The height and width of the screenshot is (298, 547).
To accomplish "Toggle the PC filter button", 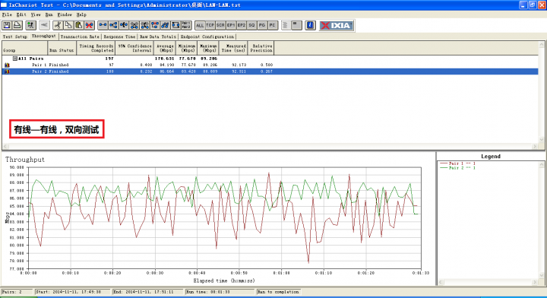I will click(x=273, y=25).
